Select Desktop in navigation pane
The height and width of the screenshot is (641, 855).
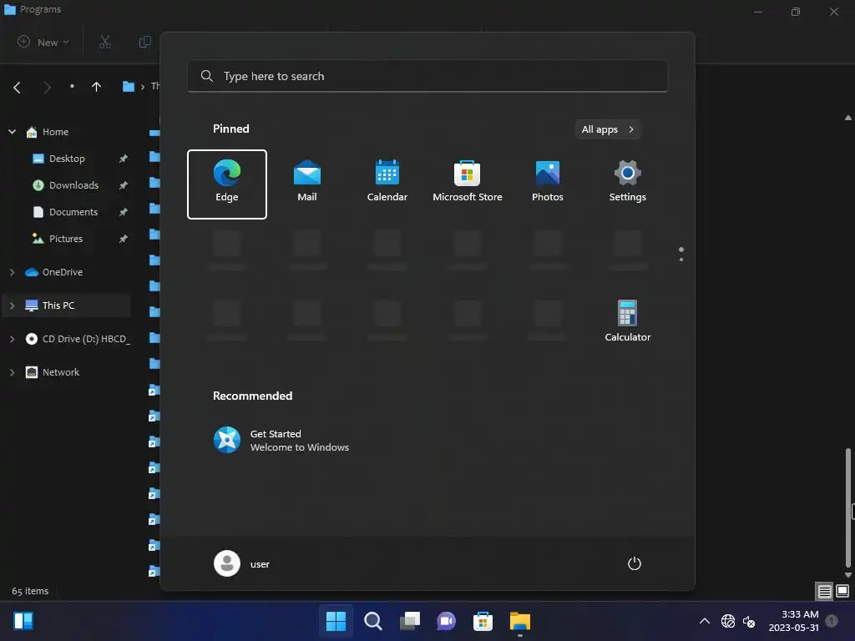[67, 159]
